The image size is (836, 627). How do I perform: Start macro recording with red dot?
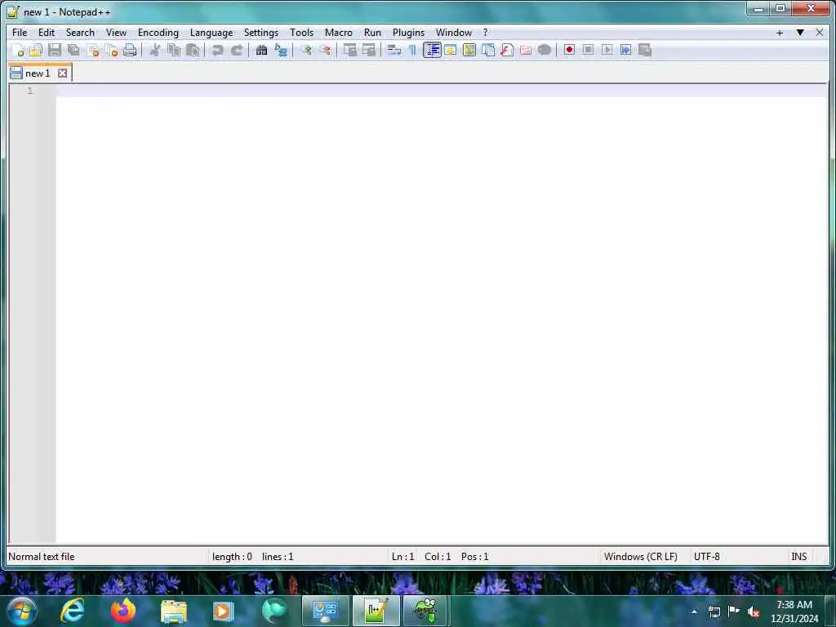[x=569, y=50]
